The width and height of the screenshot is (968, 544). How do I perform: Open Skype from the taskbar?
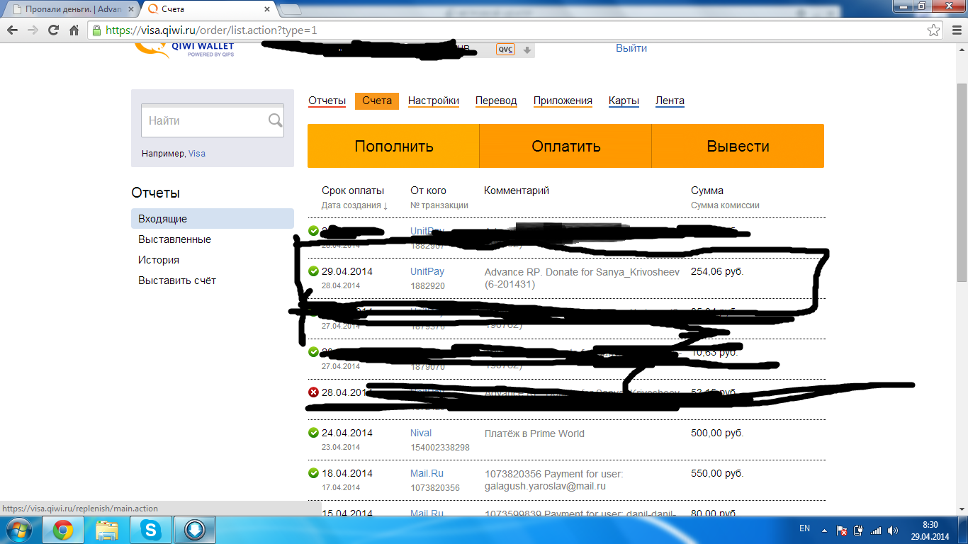click(x=150, y=530)
